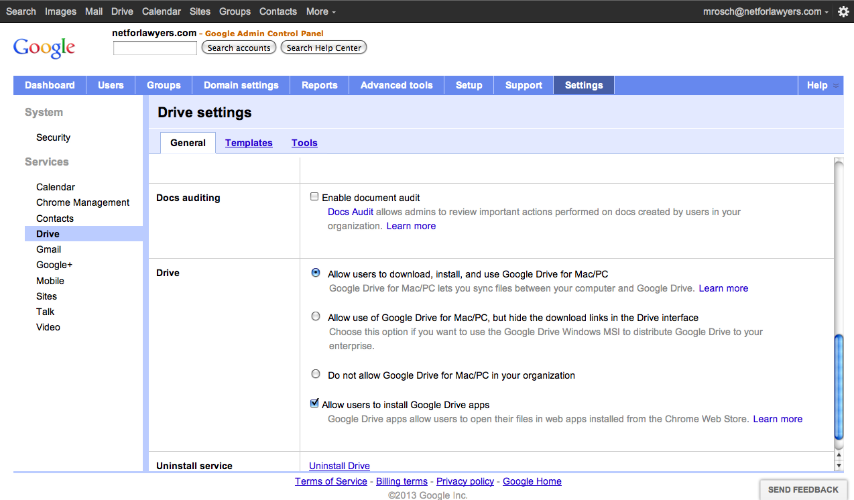Viewport: 854px width, 500px height.
Task: Switch to the Templates tab
Action: (x=249, y=143)
